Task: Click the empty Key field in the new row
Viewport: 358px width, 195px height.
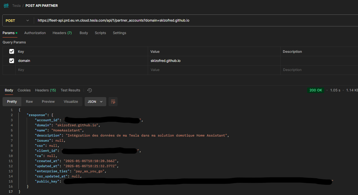Action: coord(82,70)
